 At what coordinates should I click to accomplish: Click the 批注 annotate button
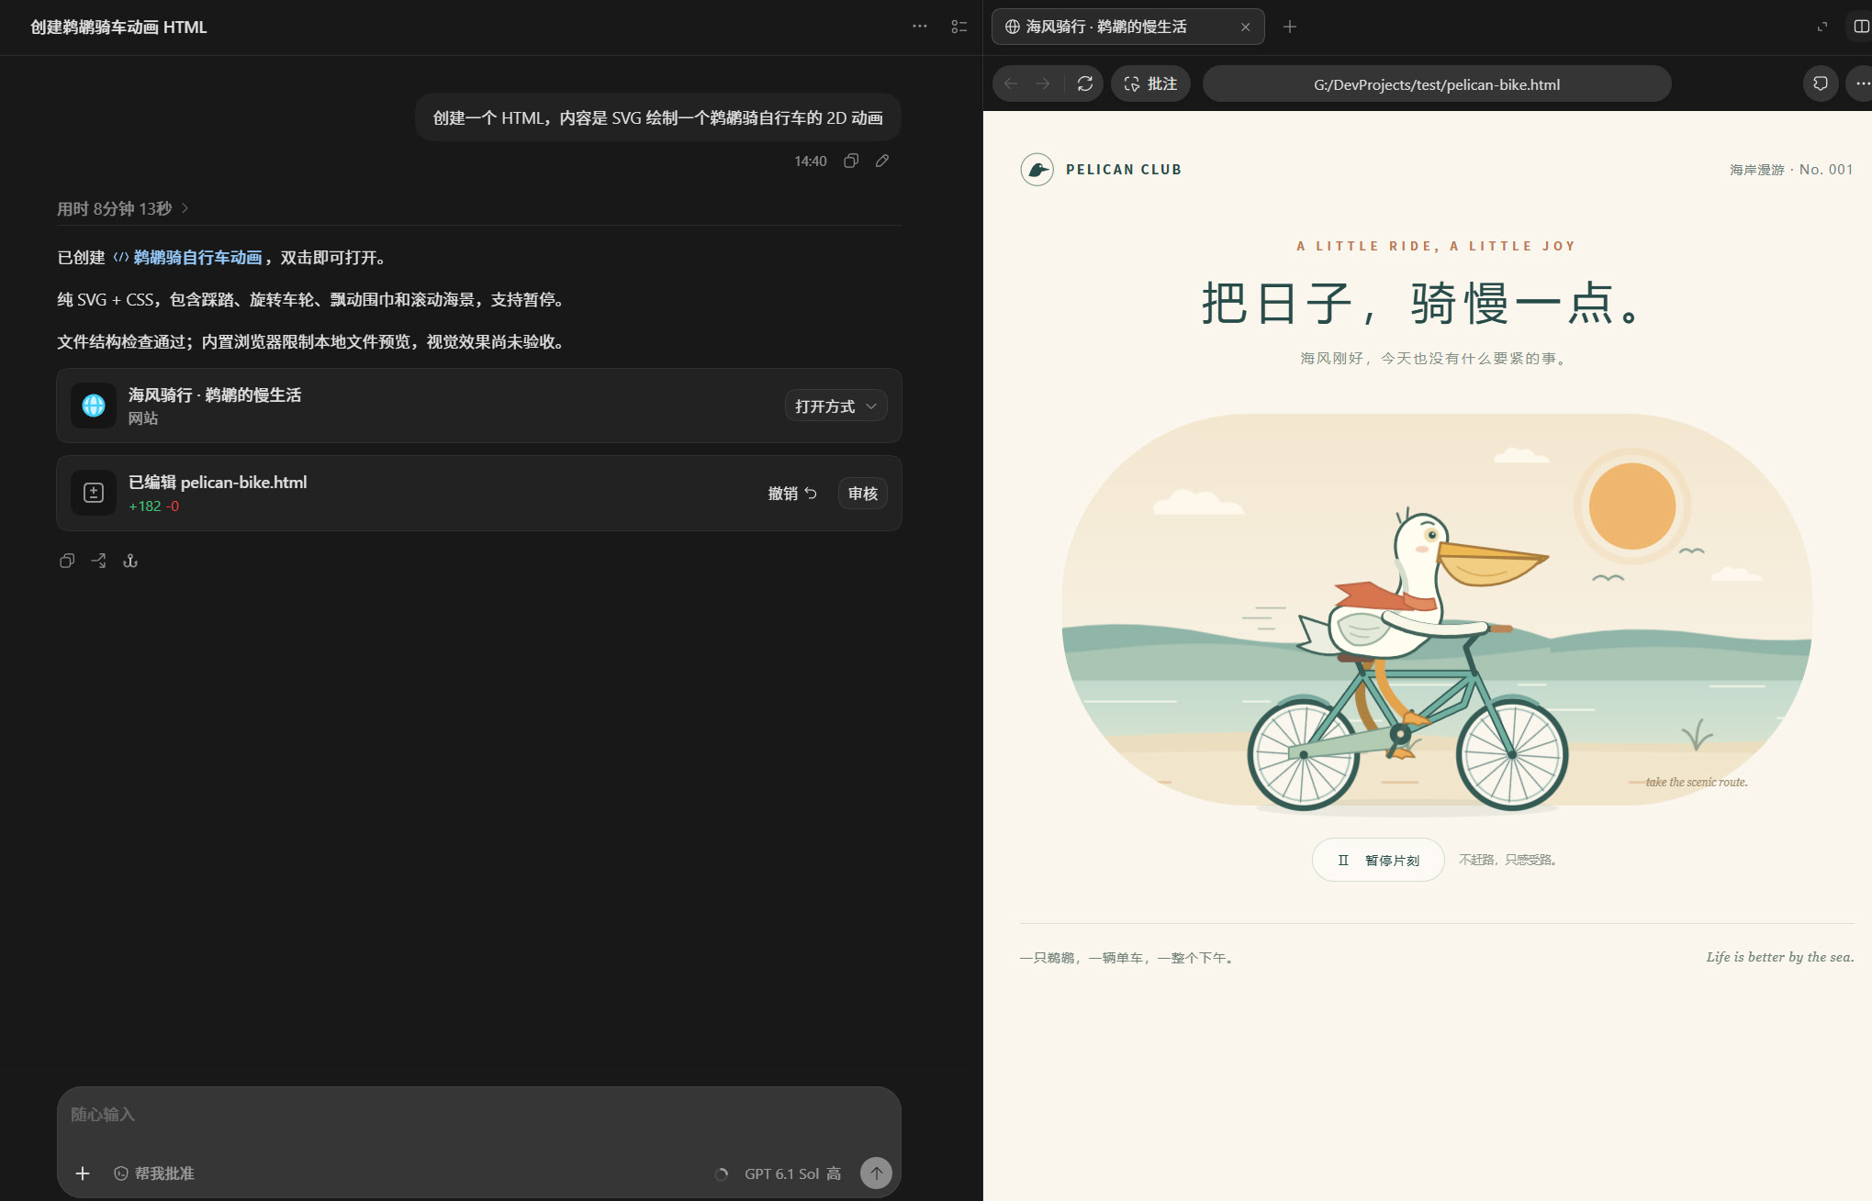[1150, 83]
